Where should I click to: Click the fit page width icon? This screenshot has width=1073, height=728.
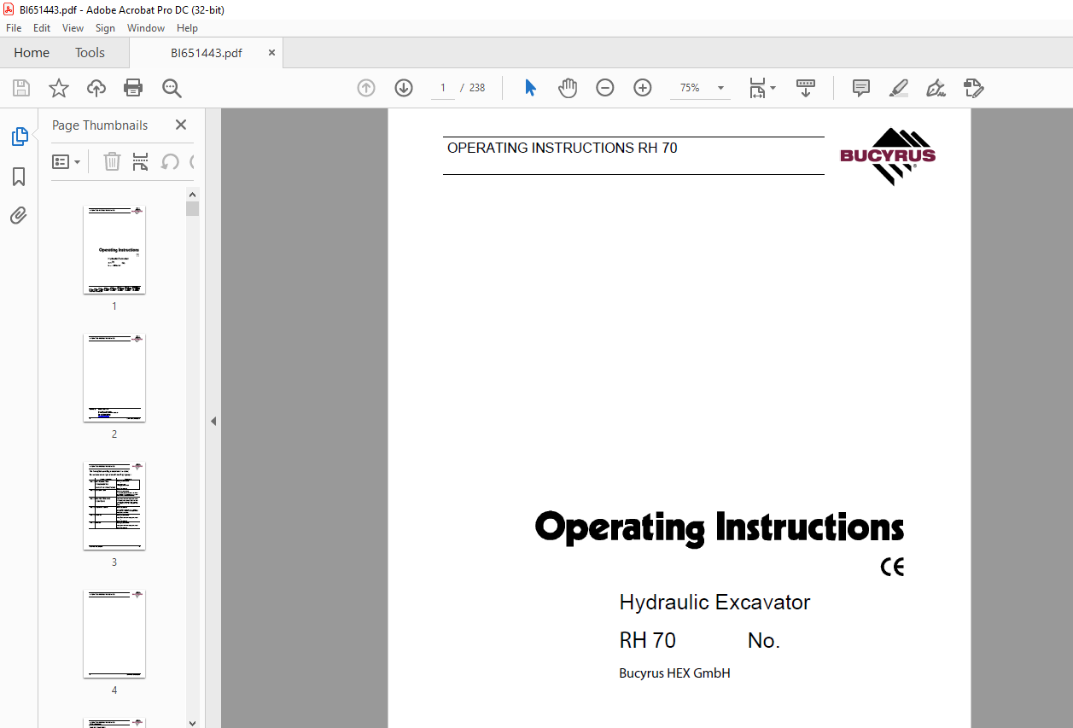pyautogui.click(x=757, y=88)
